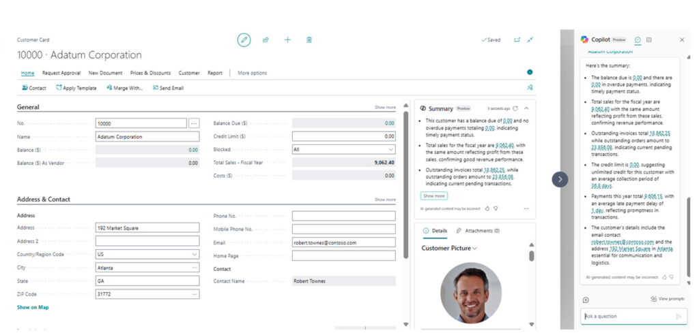Pin the action bar using the pin icon
The image size is (699, 335).
530,88
